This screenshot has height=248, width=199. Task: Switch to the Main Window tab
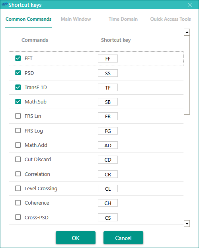[76, 19]
